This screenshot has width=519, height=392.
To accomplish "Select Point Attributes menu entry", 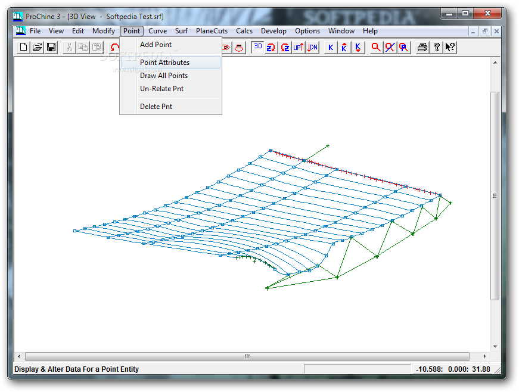I will 170,63.
